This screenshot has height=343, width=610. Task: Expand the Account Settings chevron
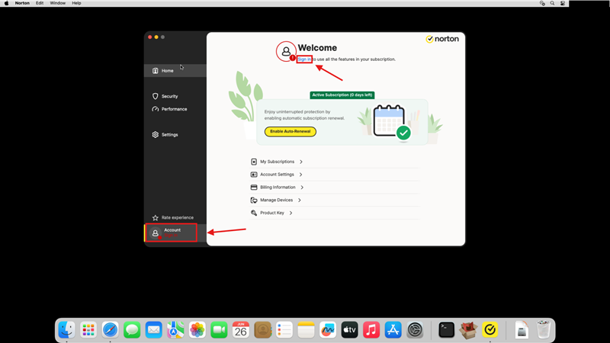[300, 175]
